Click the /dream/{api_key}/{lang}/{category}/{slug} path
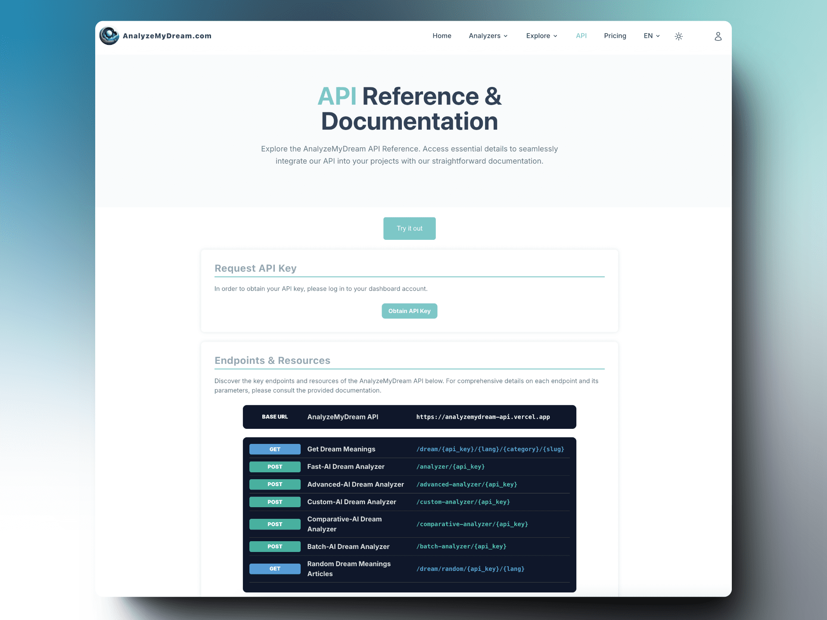Screen dimensions: 827x620 click(x=490, y=449)
